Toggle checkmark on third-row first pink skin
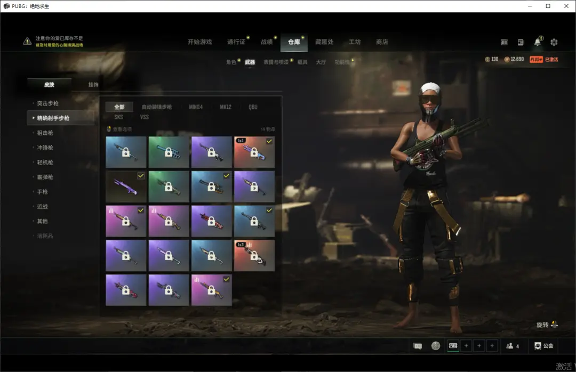Image resolution: width=576 pixels, height=372 pixels. pyautogui.click(x=141, y=211)
